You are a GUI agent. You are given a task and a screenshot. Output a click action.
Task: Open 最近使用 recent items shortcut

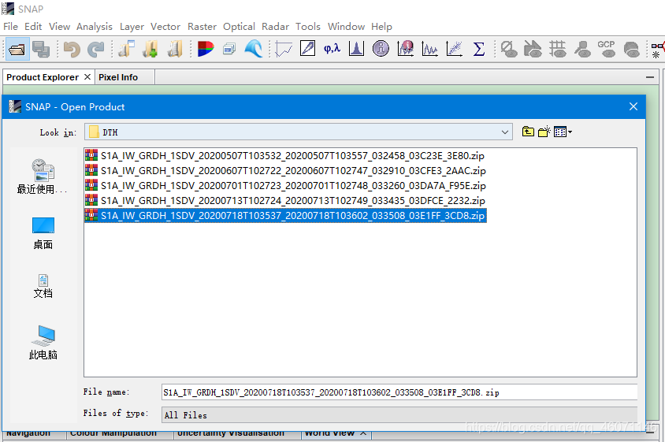click(43, 176)
